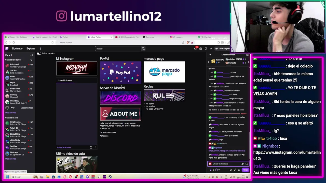The height and width of the screenshot is (183, 326).
Task: Pop out the Latest Followers panel
Action: pyautogui.click(x=91, y=147)
